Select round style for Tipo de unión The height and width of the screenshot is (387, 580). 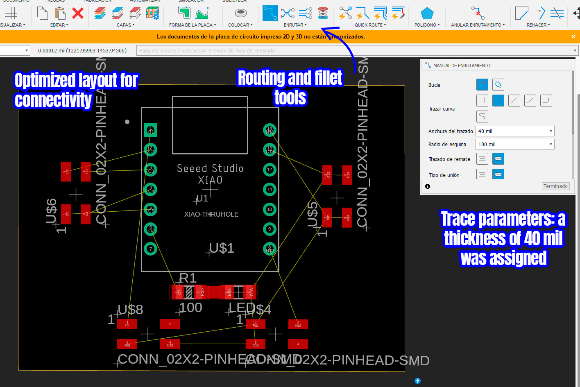(x=498, y=174)
